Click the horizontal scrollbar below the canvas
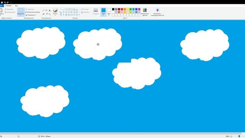The height and width of the screenshot is (138, 245). pos(121,133)
